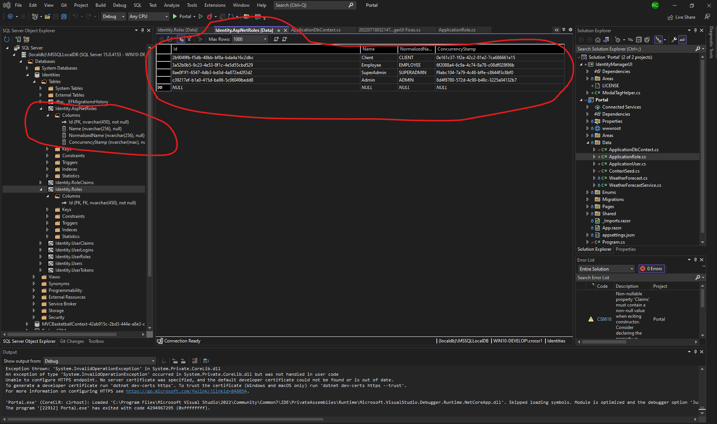Start debugging with green Portal button
The height and width of the screenshot is (424, 717).
pyautogui.click(x=182, y=16)
